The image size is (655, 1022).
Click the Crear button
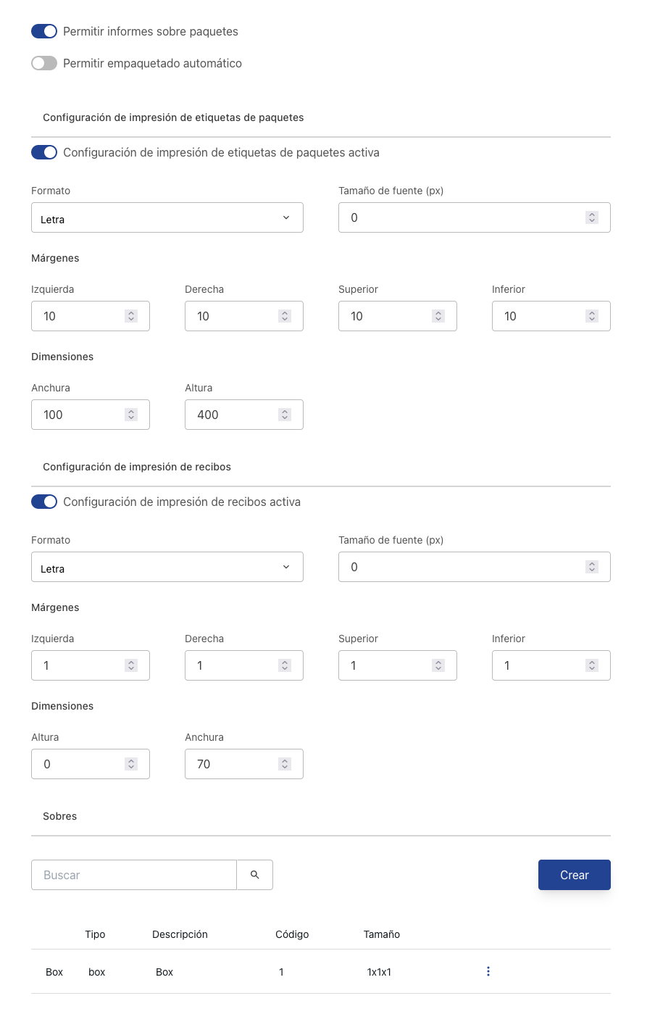pos(574,875)
